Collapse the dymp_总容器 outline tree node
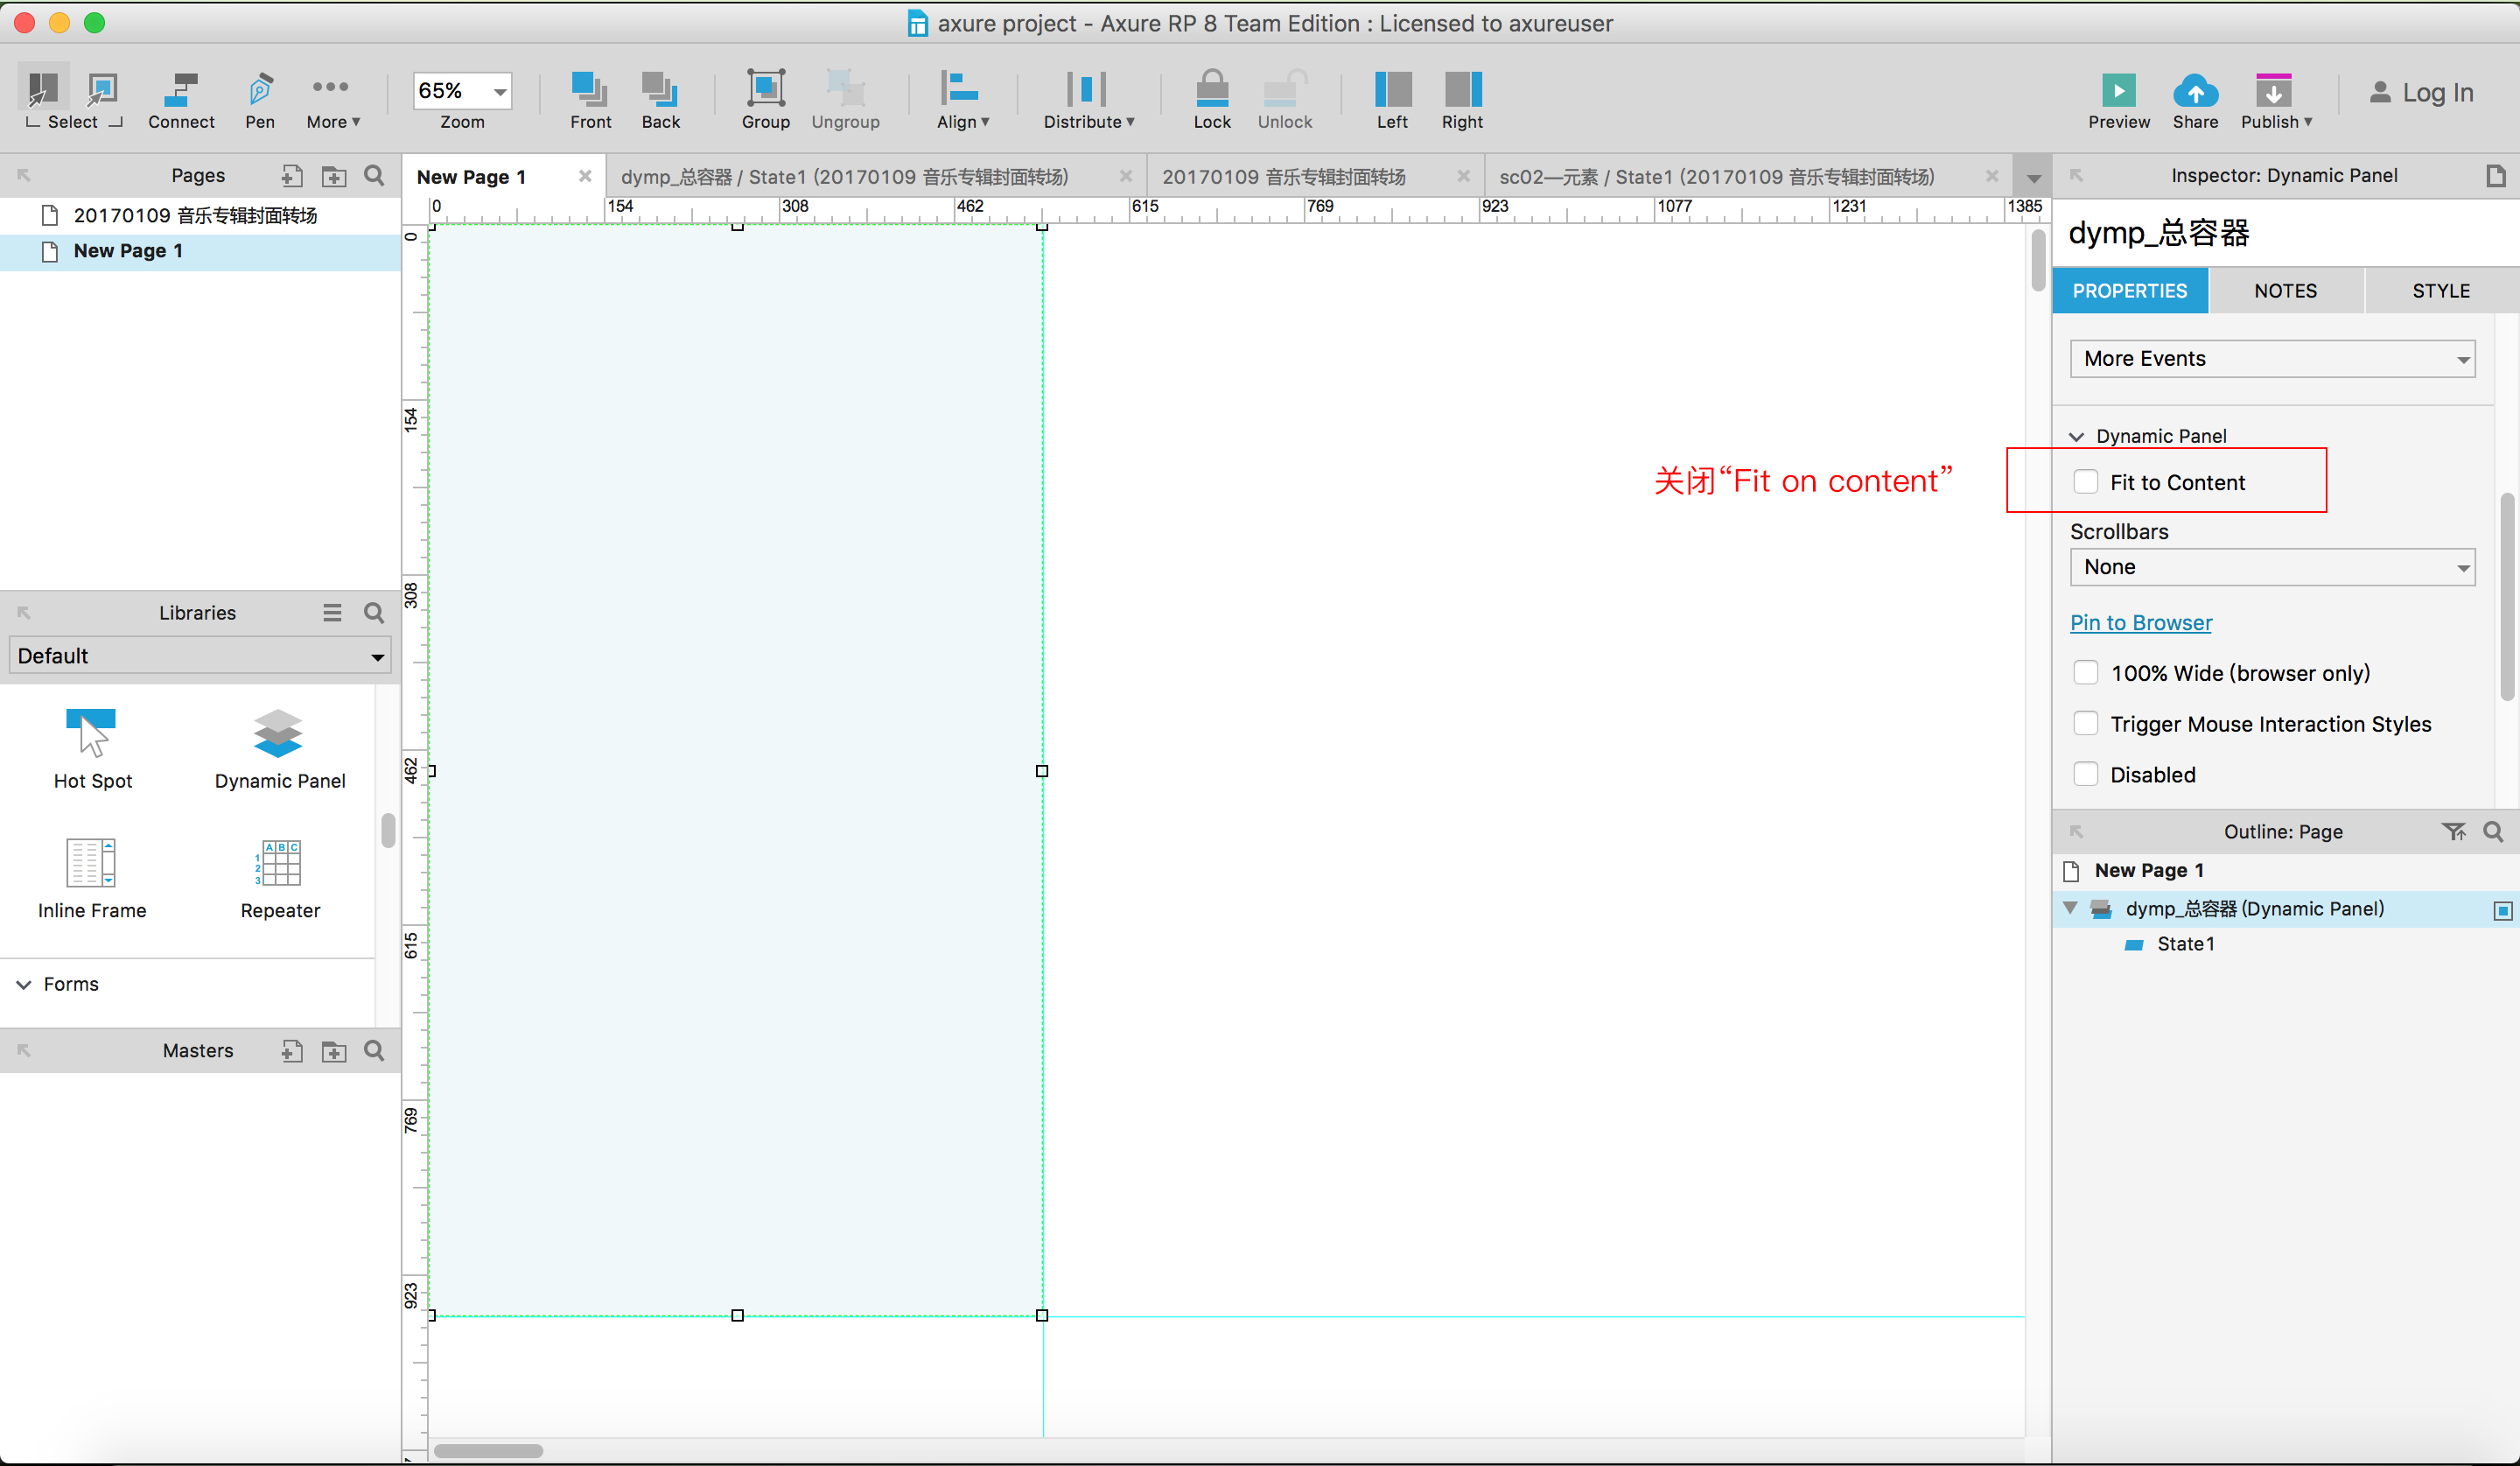Image resolution: width=2520 pixels, height=1466 pixels. [2070, 908]
